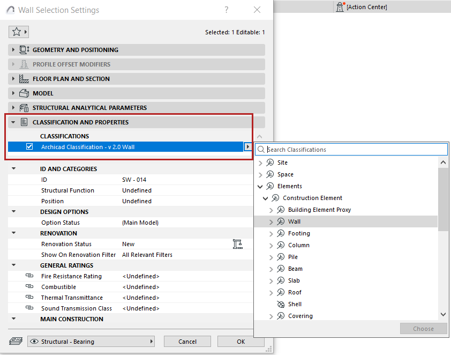Click the Cancel button
This screenshot has width=451, height=355.
pyautogui.click(x=187, y=342)
